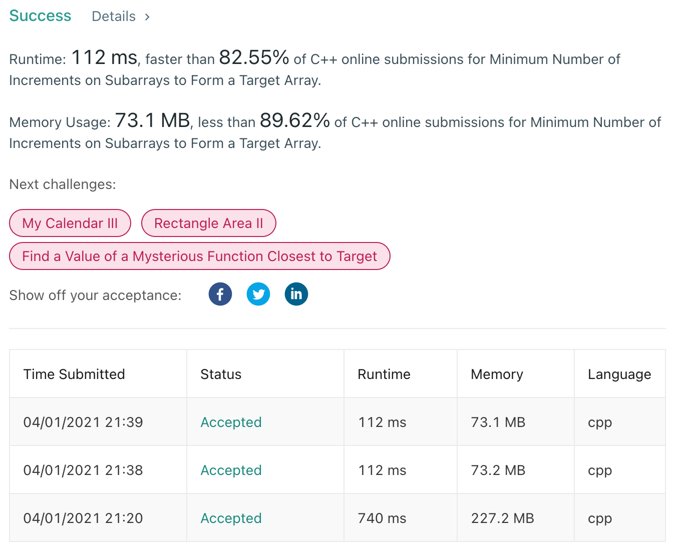Click the Time Submitted column header

74,374
